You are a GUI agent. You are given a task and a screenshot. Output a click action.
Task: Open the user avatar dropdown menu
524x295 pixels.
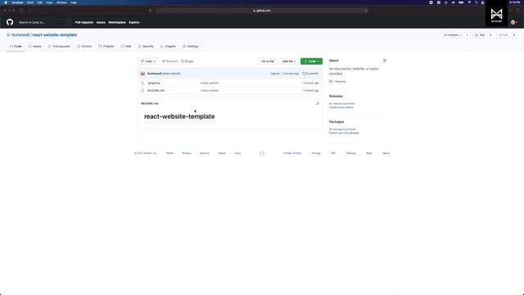tap(514, 22)
